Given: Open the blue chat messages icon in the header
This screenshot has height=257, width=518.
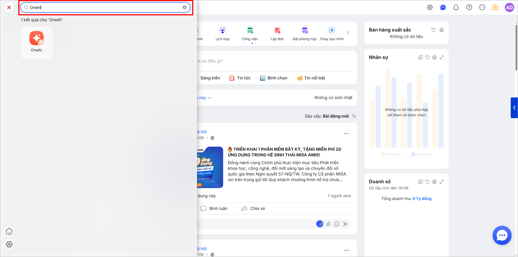Looking at the screenshot, I should click(443, 8).
